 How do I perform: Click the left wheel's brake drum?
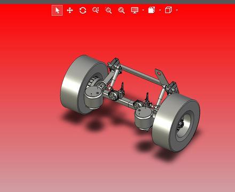tap(94, 82)
